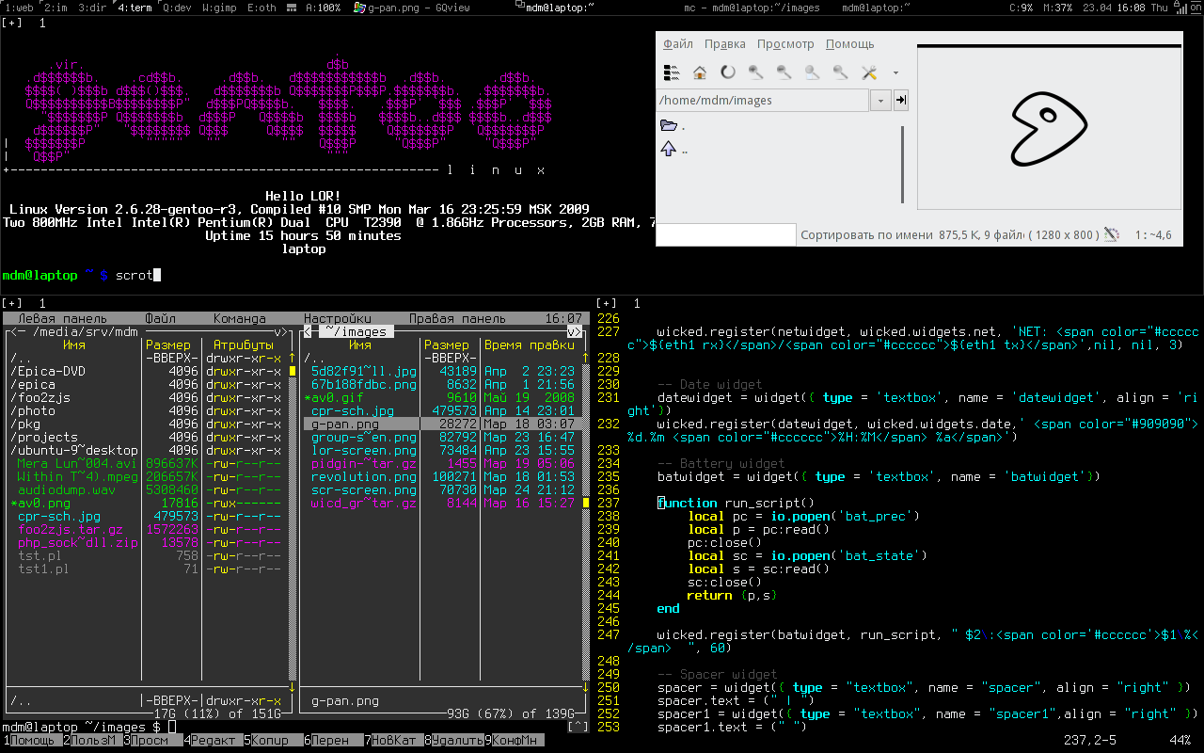Image resolution: width=1204 pixels, height=753 pixels.
Task: Click the 7НовКат function key button
Action: [x=394, y=740]
